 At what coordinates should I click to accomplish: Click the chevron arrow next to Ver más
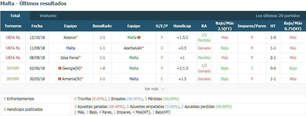[x=163, y=89]
